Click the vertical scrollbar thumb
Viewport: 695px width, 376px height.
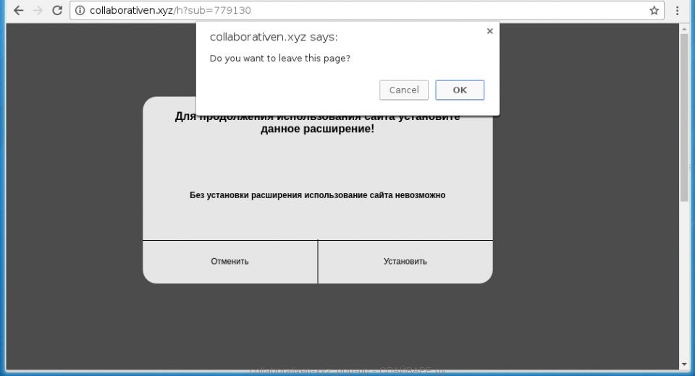point(684,116)
